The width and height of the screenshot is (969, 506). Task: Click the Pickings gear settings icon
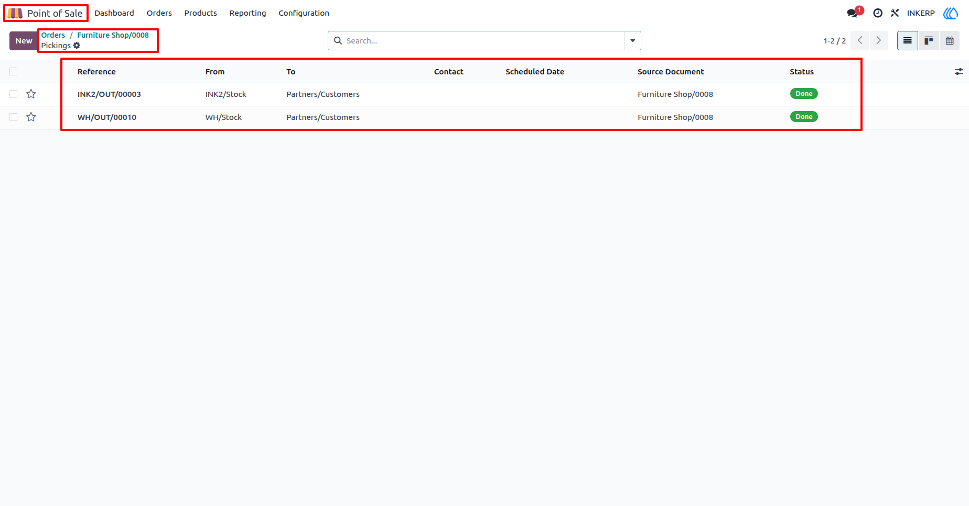click(77, 46)
